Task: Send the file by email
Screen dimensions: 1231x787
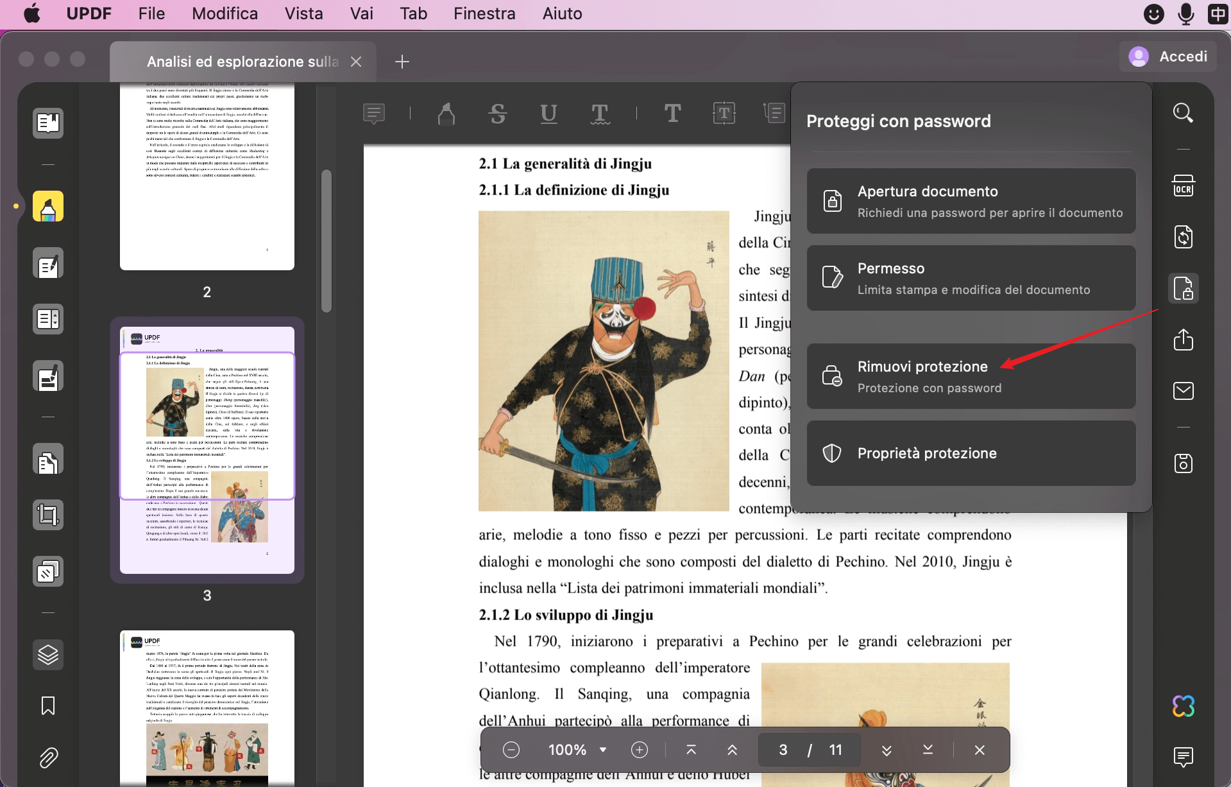Action: point(1184,391)
